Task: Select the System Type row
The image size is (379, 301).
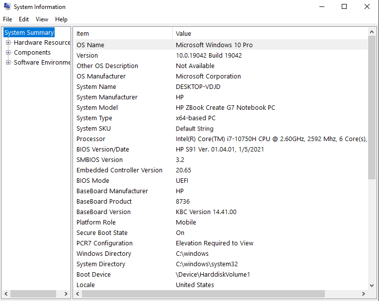Action: point(222,118)
